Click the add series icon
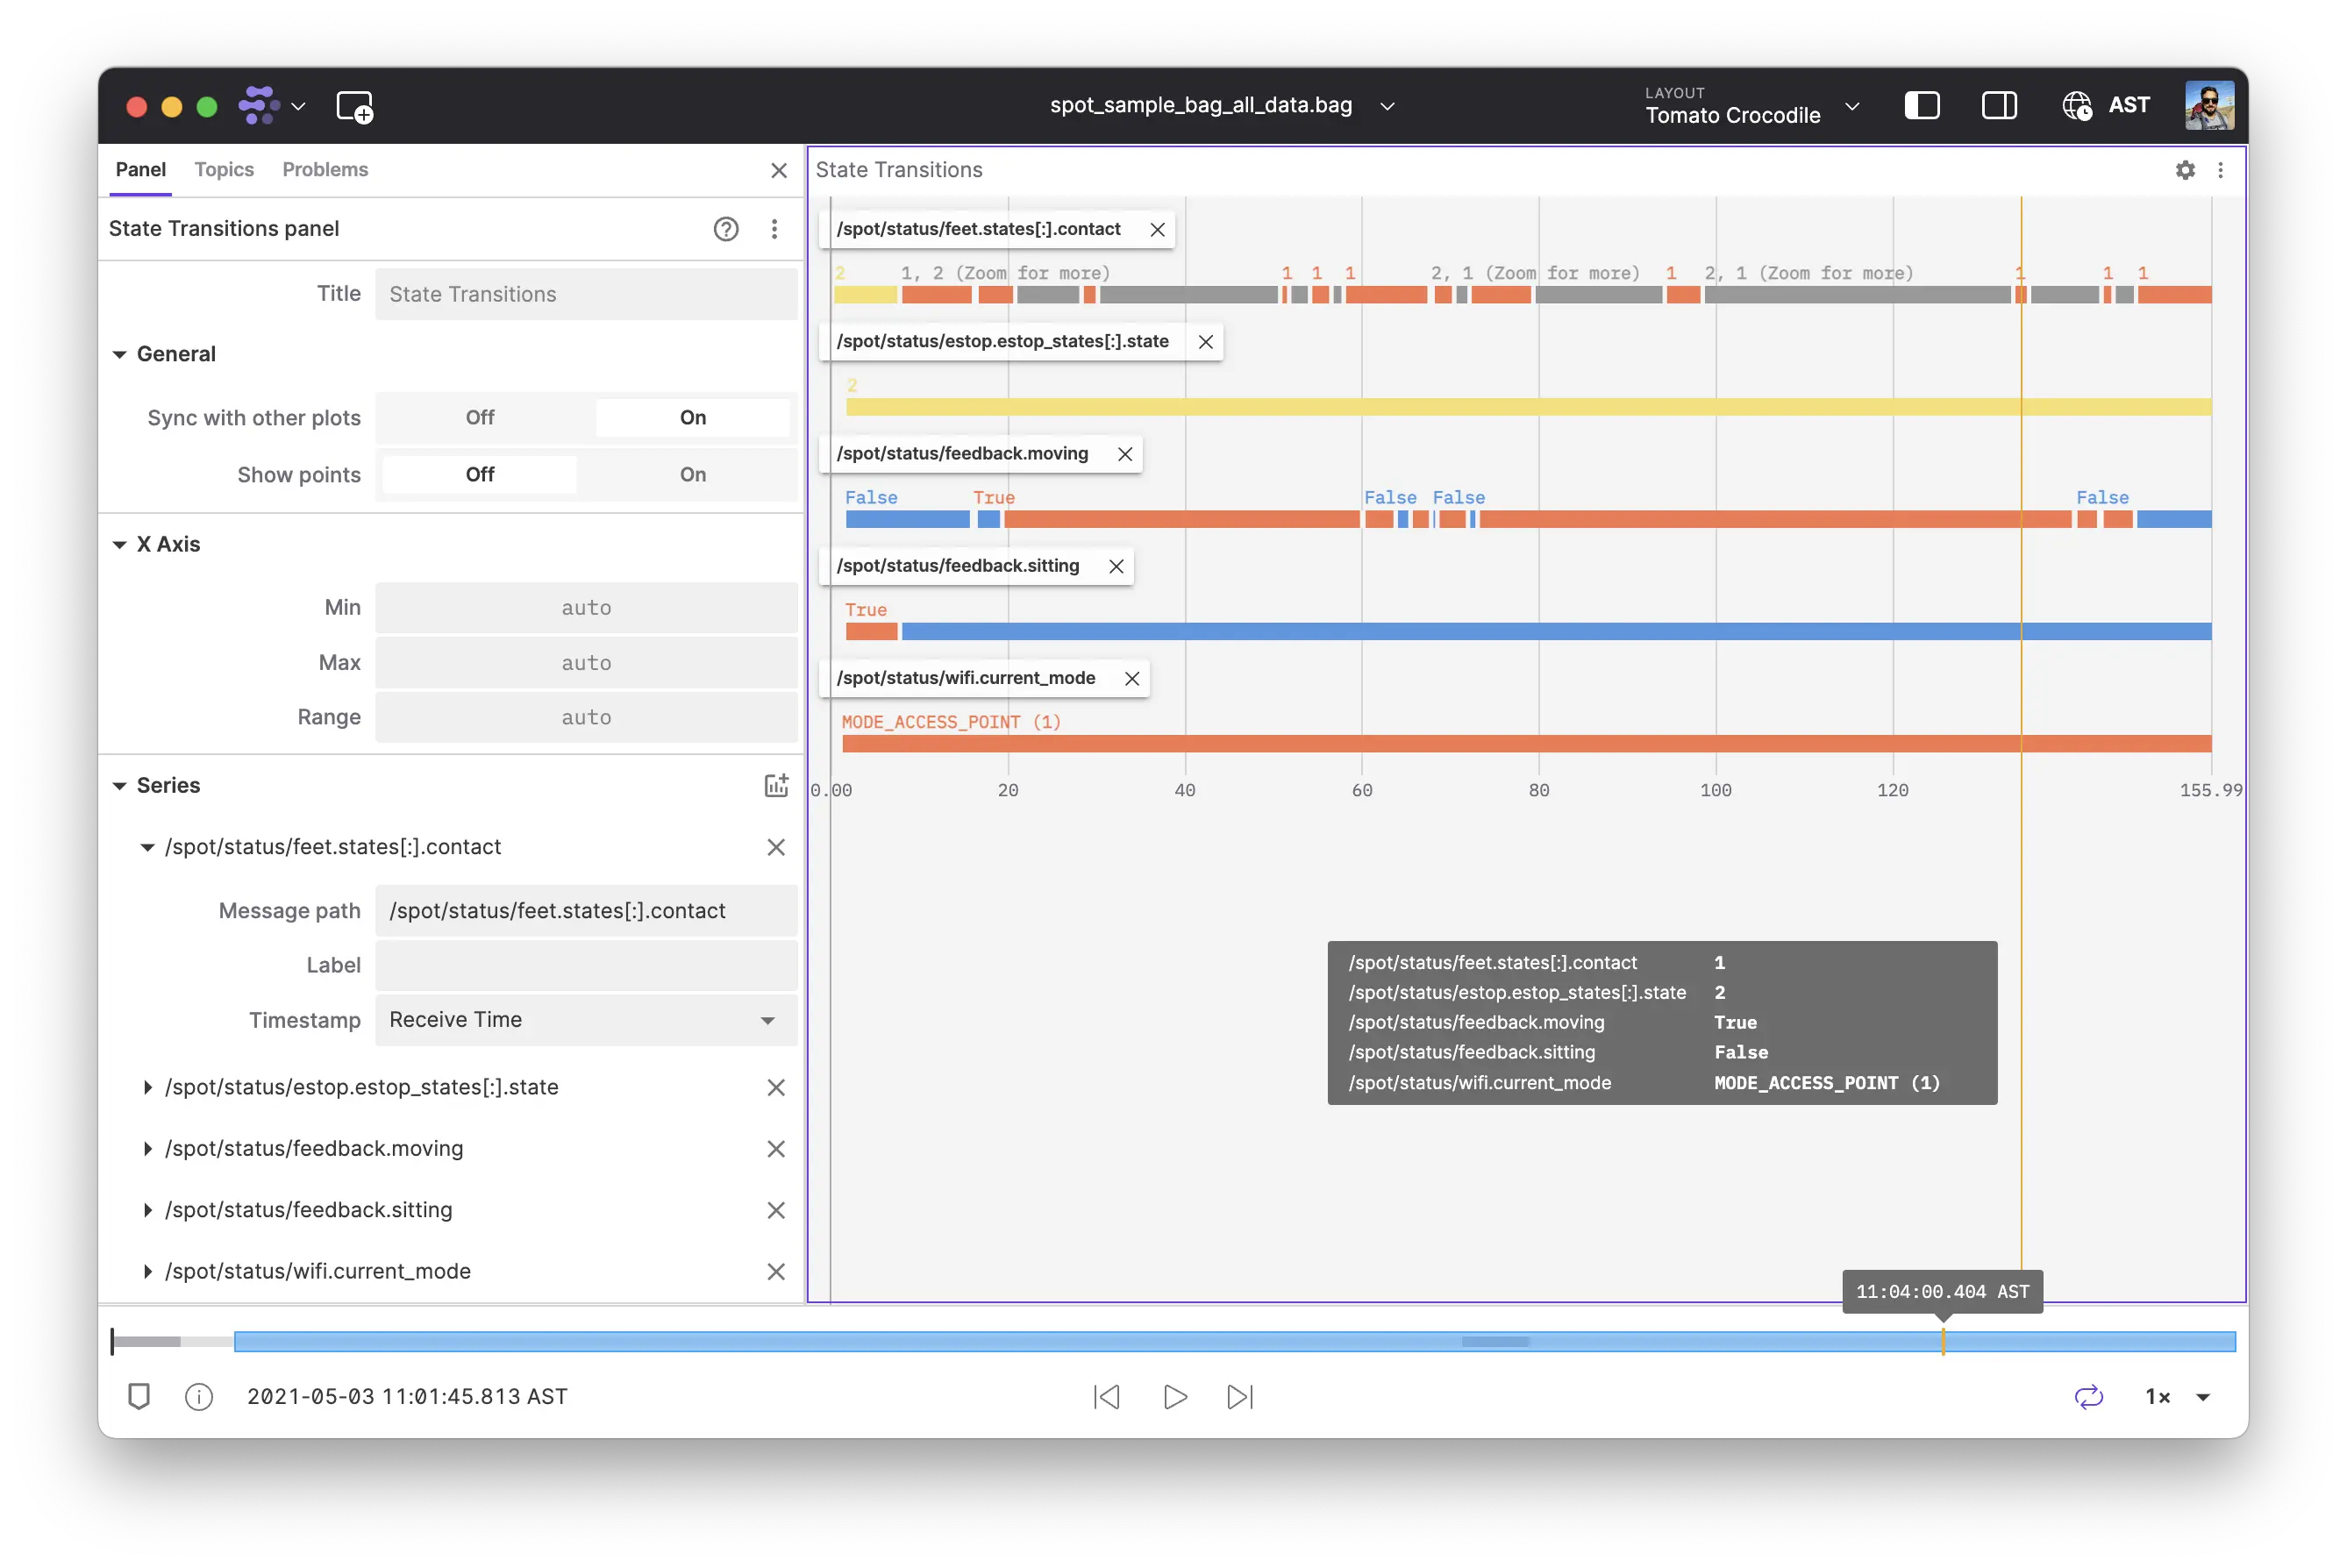 [776, 786]
